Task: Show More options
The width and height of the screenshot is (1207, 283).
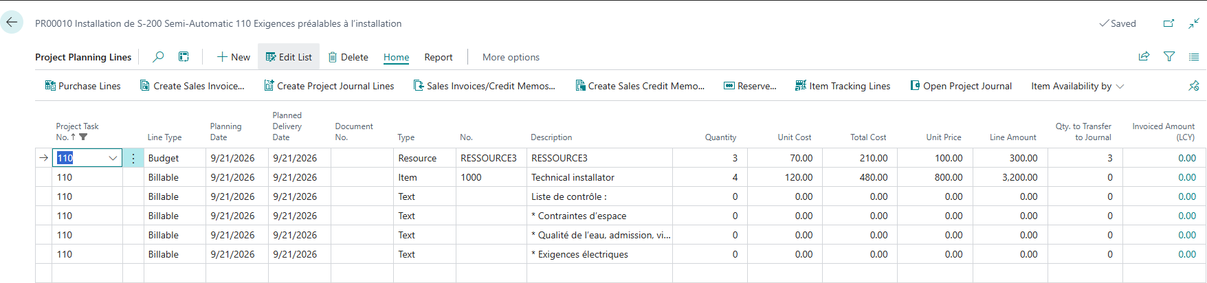Action: click(x=511, y=57)
